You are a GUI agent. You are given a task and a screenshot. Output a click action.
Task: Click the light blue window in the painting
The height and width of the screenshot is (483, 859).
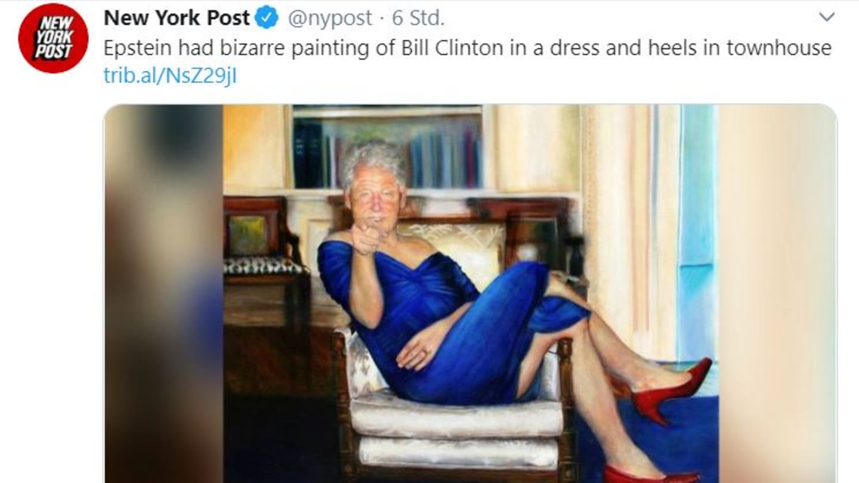coord(697,233)
